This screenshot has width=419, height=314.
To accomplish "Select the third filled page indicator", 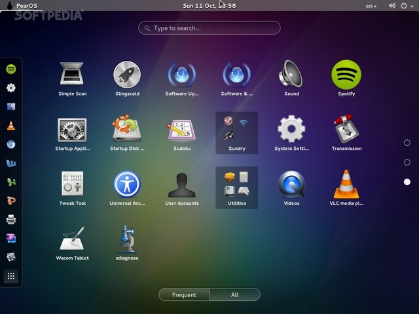I will (407, 182).
